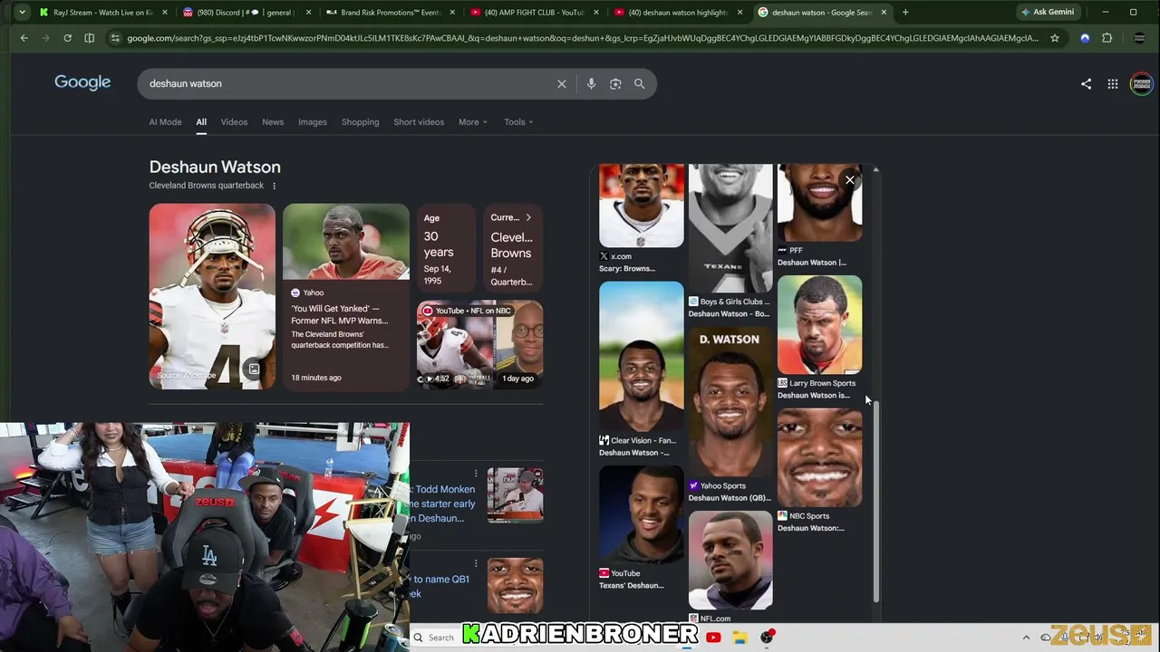Start a voice search with the microphone
Viewport: 1160px width, 652px height.
tap(591, 83)
